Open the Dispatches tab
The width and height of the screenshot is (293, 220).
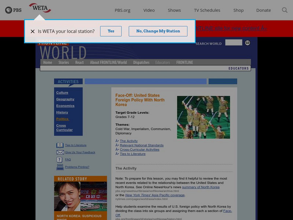pyautogui.click(x=141, y=62)
